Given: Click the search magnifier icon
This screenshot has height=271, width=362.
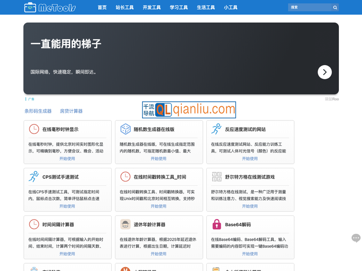Looking at the screenshot, I should click(335, 8).
